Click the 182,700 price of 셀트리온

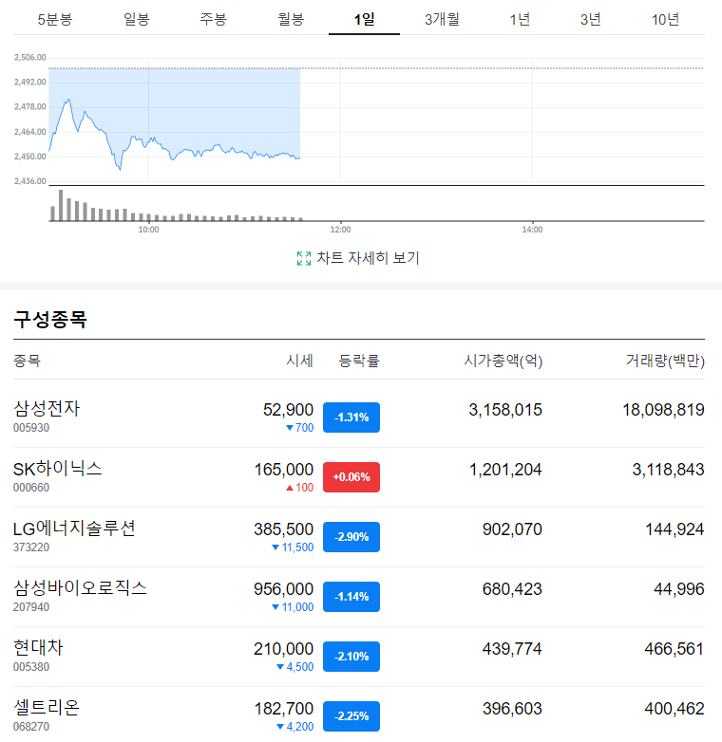click(284, 709)
